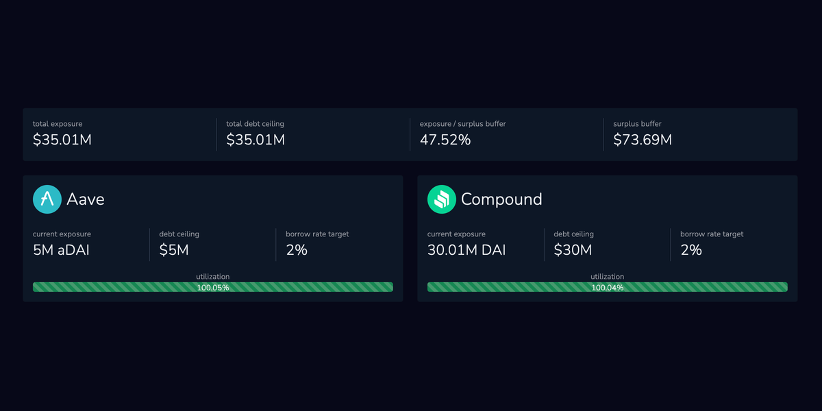The height and width of the screenshot is (411, 822).
Task: Click the total debt ceiling value $35.01M
Action: pos(256,140)
